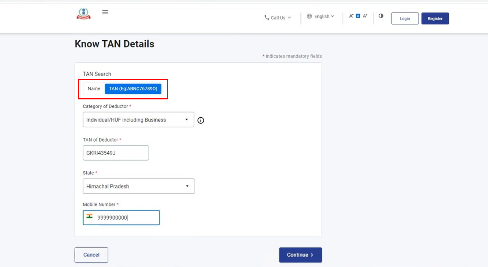
Task: Decrease font size with A- icon
Action: [x=351, y=16]
